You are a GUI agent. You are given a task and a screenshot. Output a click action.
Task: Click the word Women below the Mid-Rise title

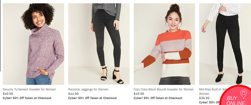[204, 94]
